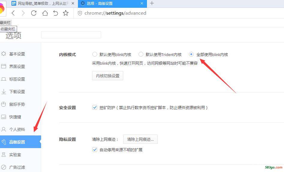Open new tab with plus button
Screen dimensions: 284x172
coord(152,3)
